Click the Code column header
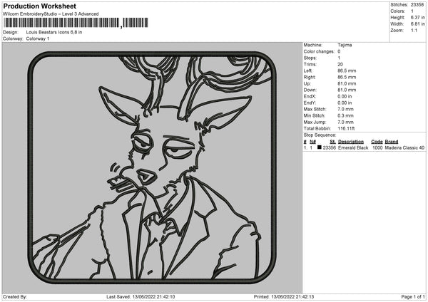The width and height of the screenshot is (428, 302). pos(377,142)
